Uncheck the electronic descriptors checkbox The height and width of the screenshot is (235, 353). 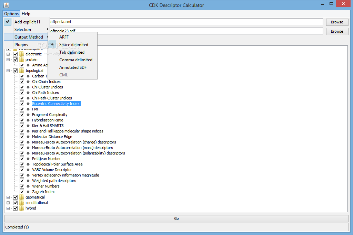pos(15,54)
